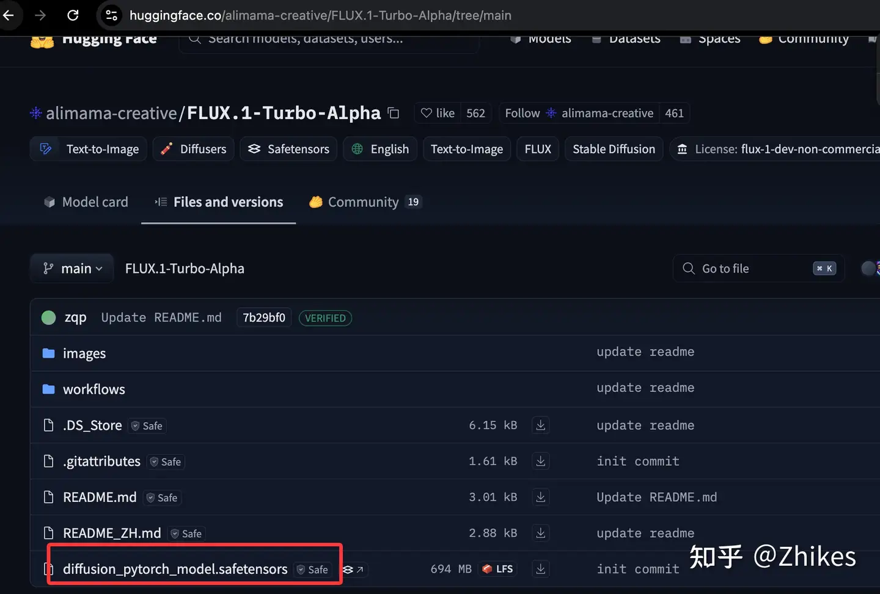The image size is (880, 594).
Task: Open the safetensors viewer icon with arrow
Action: 353,570
